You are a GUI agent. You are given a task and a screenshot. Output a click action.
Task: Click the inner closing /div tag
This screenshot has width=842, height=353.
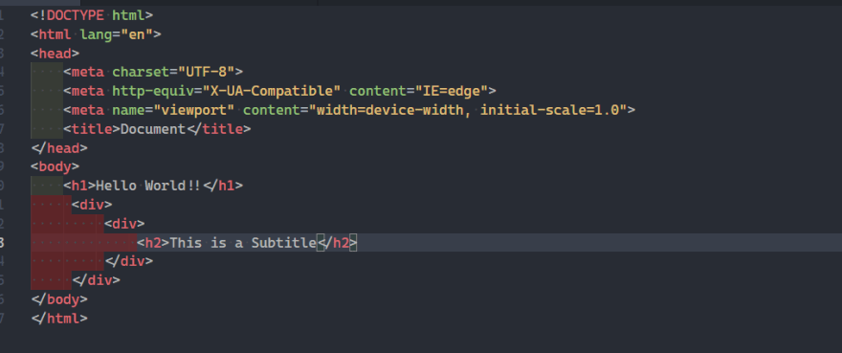[129, 262]
